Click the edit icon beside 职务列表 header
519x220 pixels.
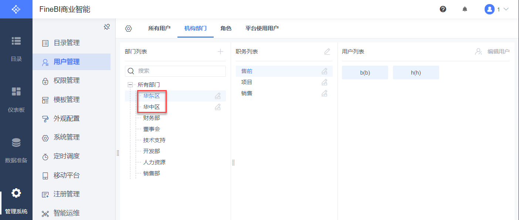pos(327,52)
